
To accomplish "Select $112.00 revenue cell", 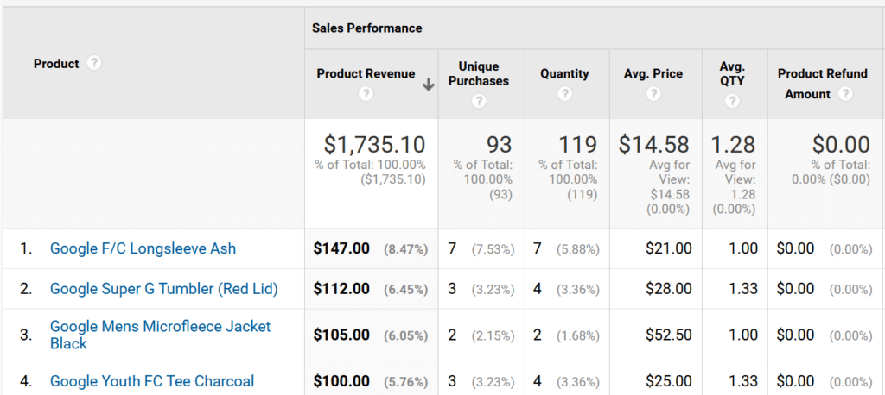I will pyautogui.click(x=341, y=289).
